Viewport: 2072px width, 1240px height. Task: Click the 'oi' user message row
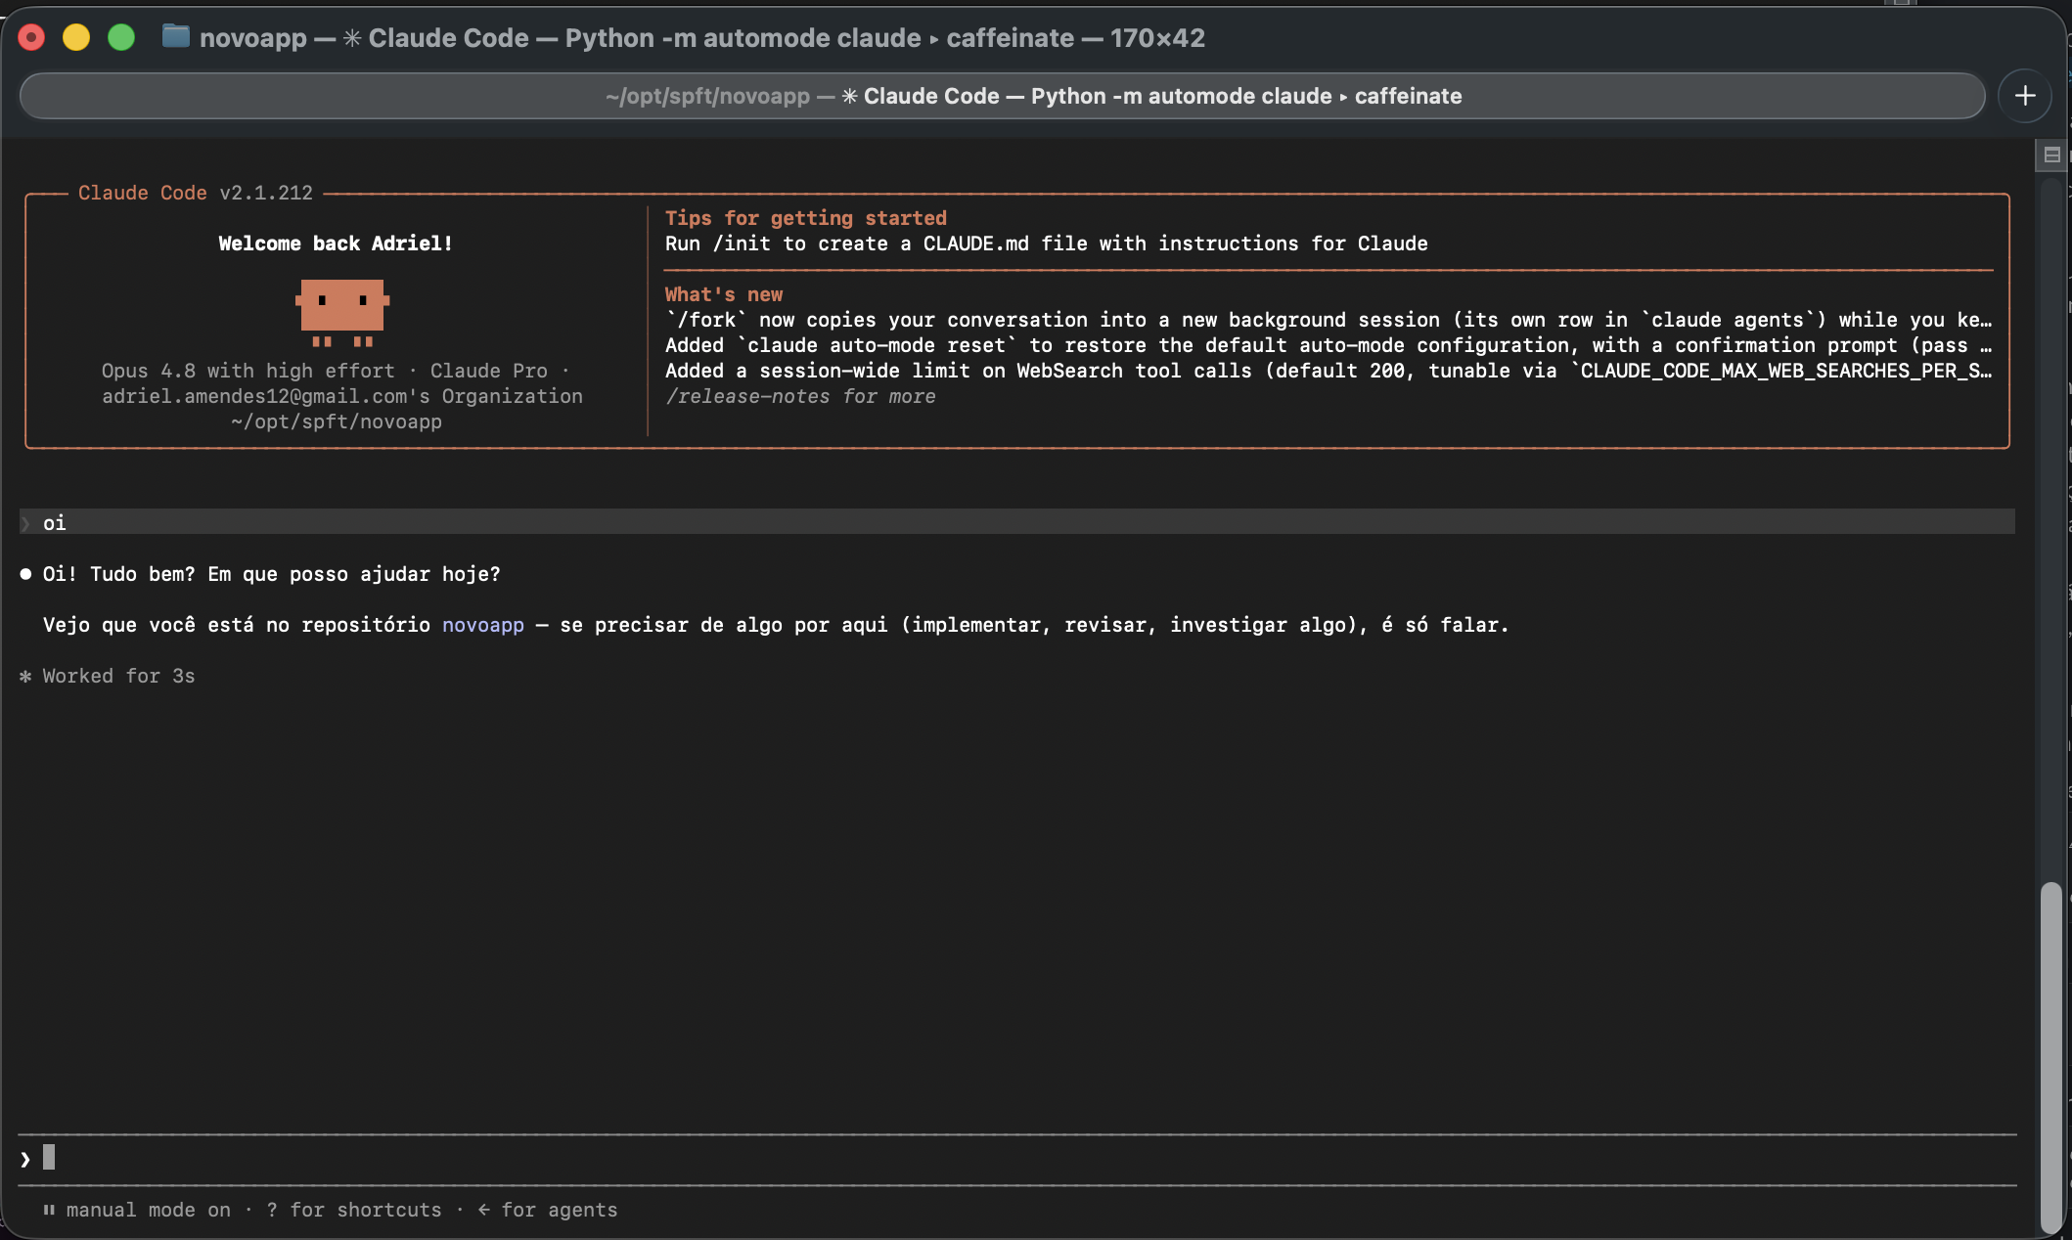click(1017, 522)
